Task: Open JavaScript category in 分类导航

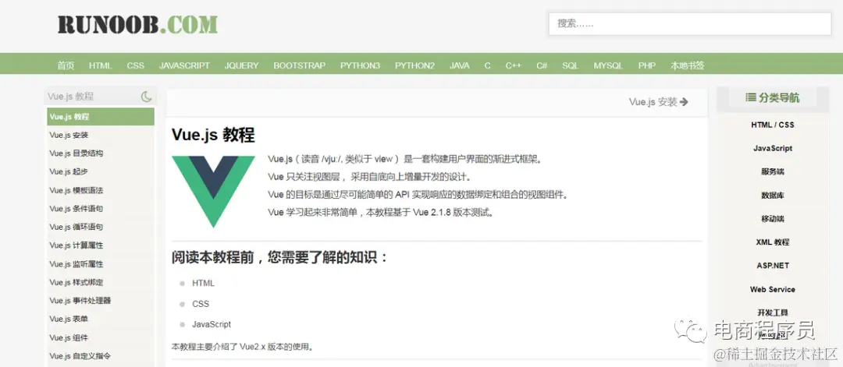Action: (773, 148)
